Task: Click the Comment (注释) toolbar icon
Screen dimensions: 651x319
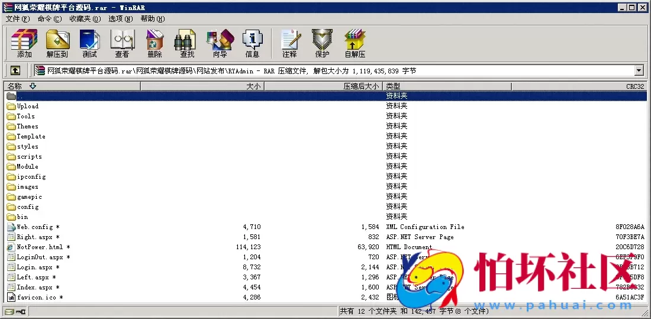Action: (x=289, y=43)
